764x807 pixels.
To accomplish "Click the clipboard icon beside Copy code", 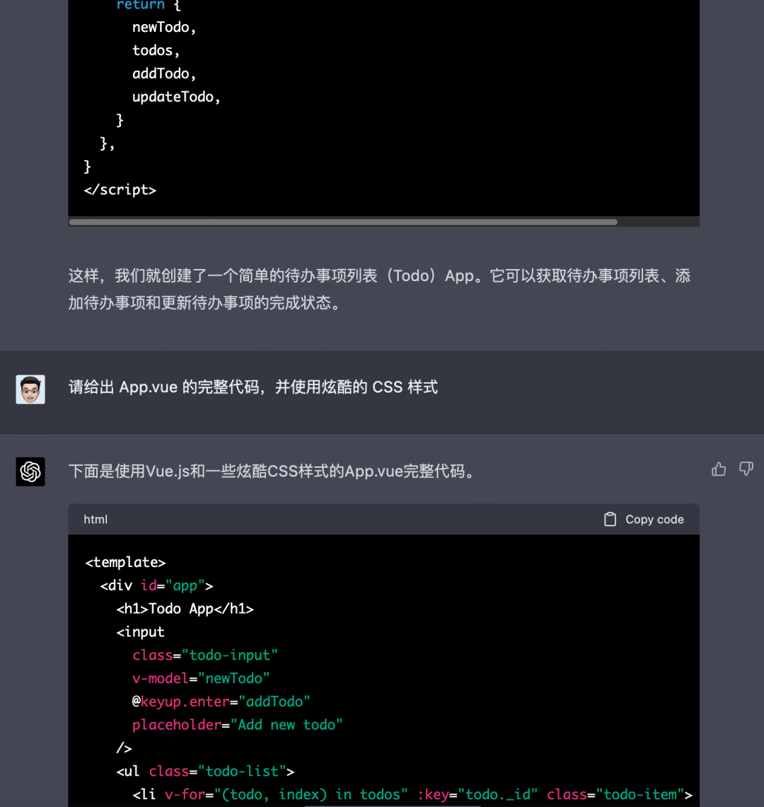I will tap(610, 520).
